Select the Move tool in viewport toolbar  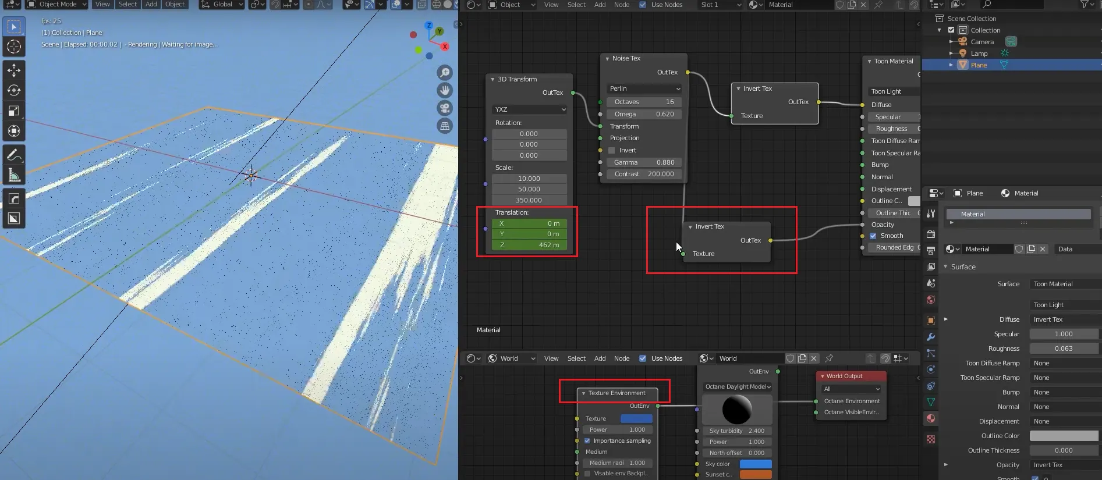coord(14,70)
